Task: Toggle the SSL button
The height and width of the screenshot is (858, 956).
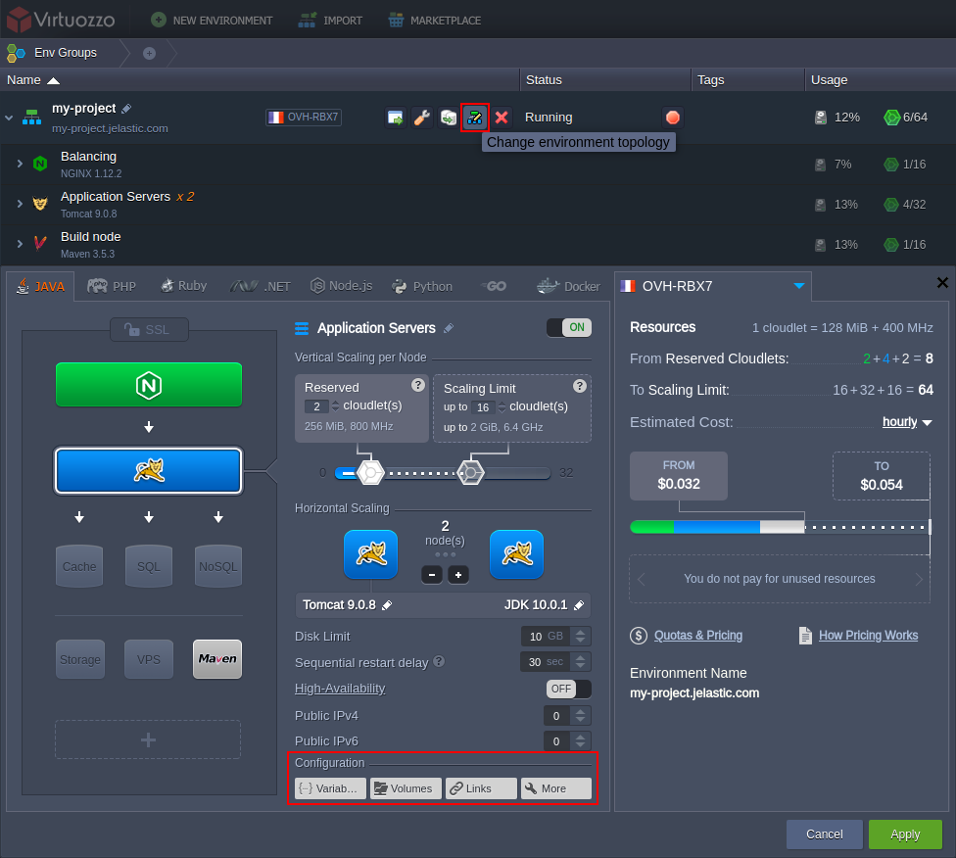Action: tap(149, 330)
